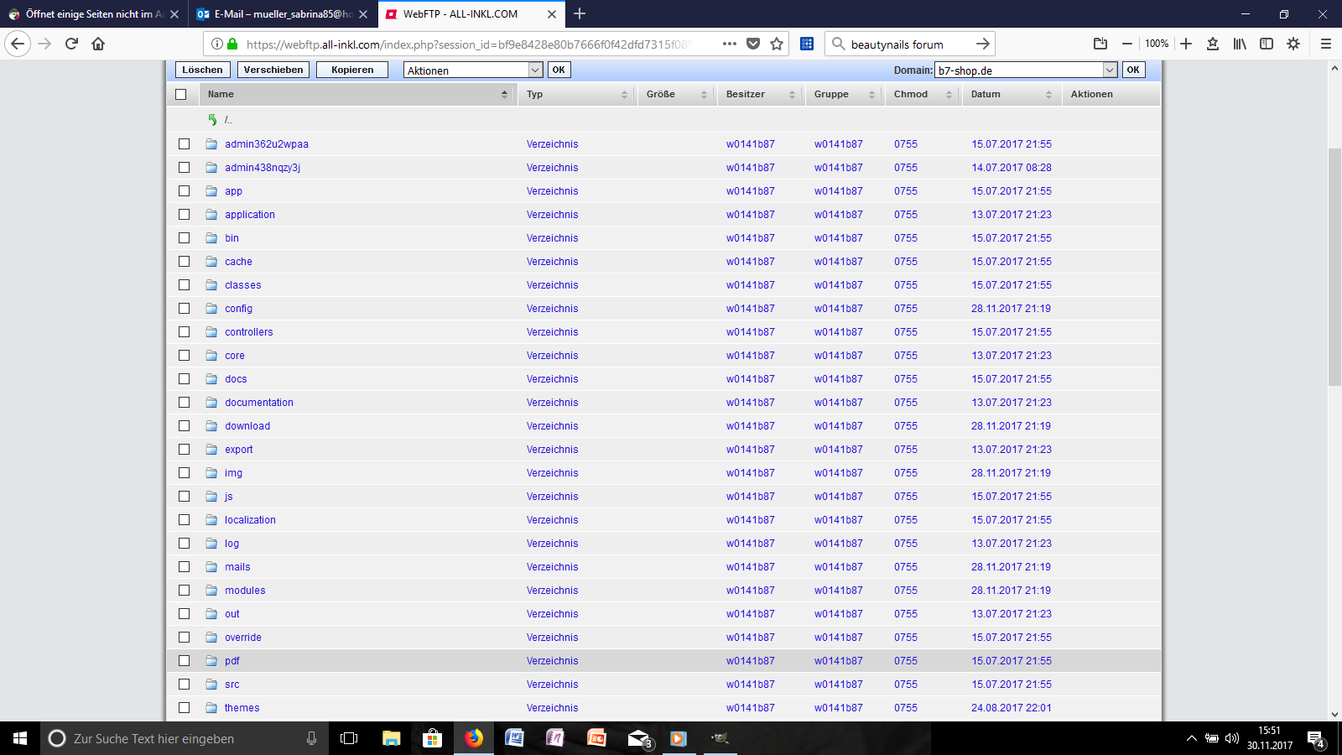
Task: Save this page to Pocket
Action: click(753, 44)
